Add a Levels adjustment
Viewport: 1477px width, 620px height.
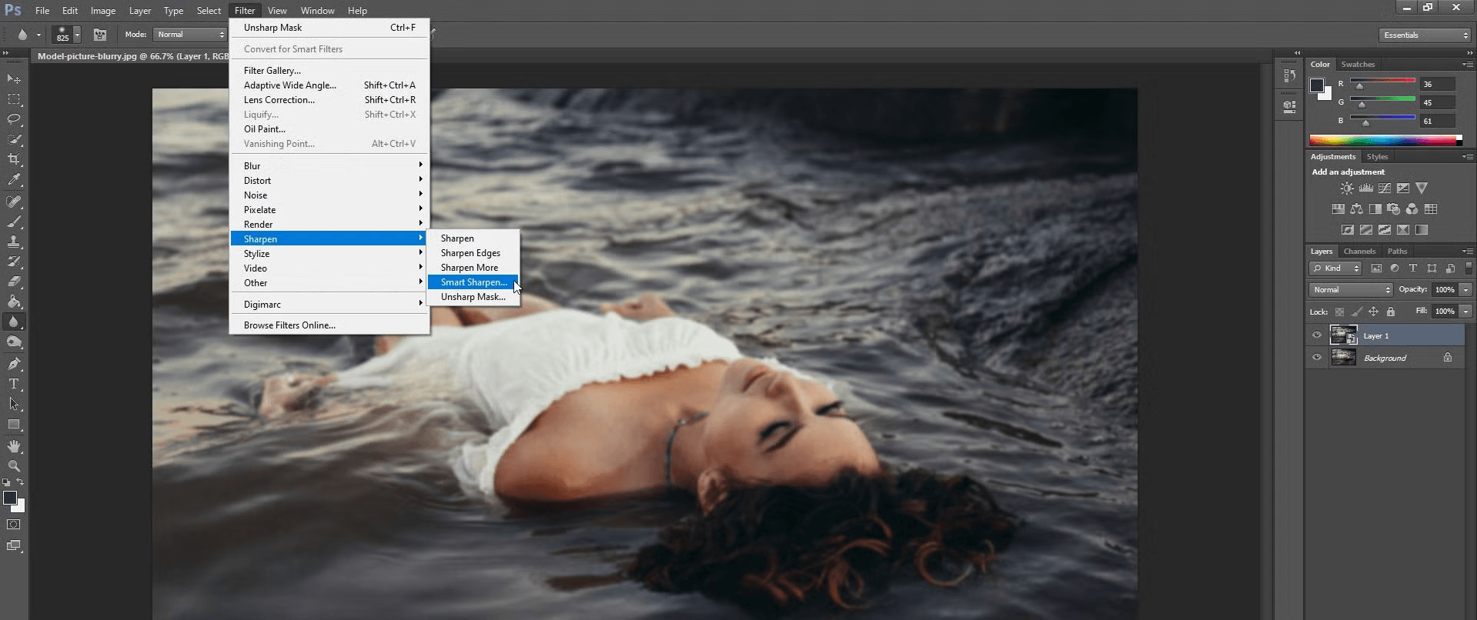point(1365,188)
